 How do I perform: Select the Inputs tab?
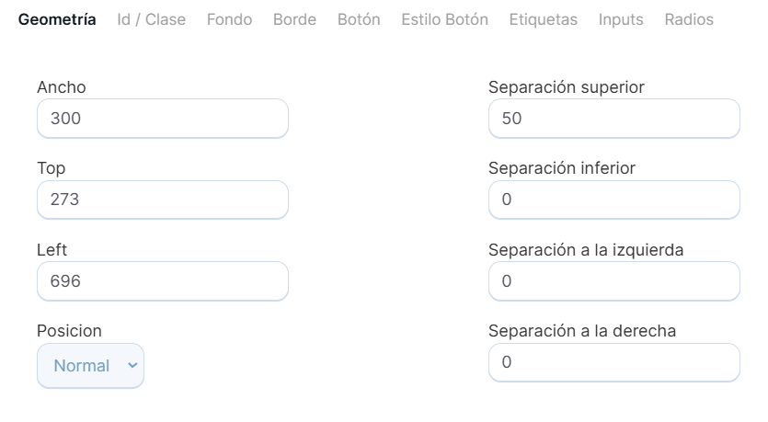(x=621, y=19)
